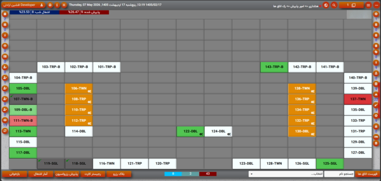Select room 128-TWN
381x181 pixels.
pos(274,164)
